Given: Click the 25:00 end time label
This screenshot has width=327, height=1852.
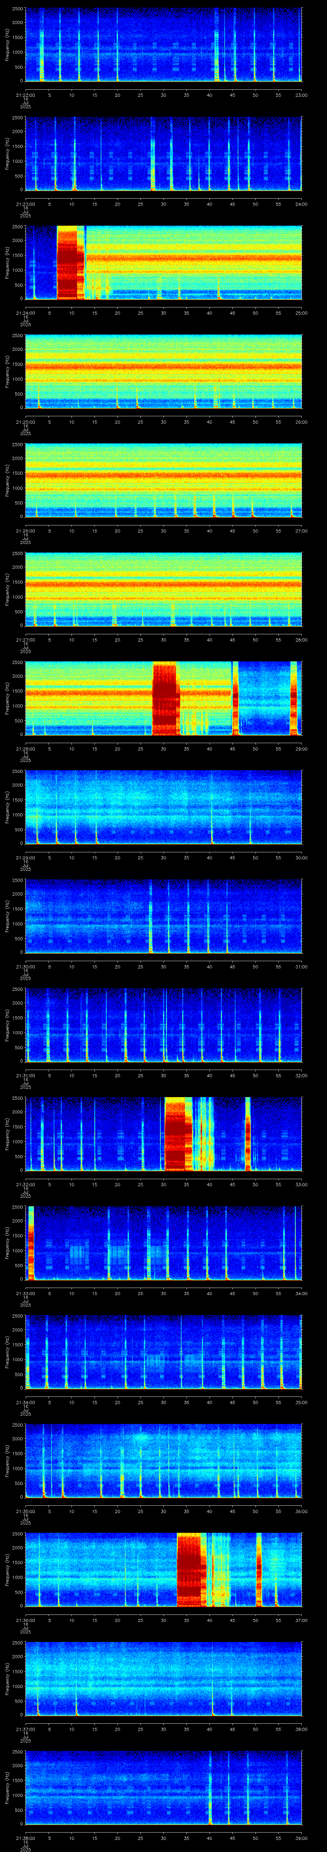Looking at the screenshot, I should 301,313.
